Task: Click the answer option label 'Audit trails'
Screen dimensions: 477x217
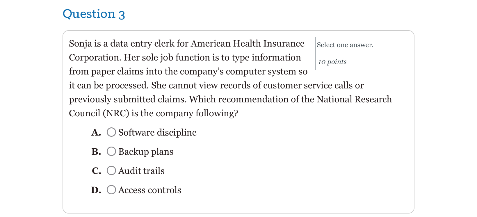Action: (141, 171)
